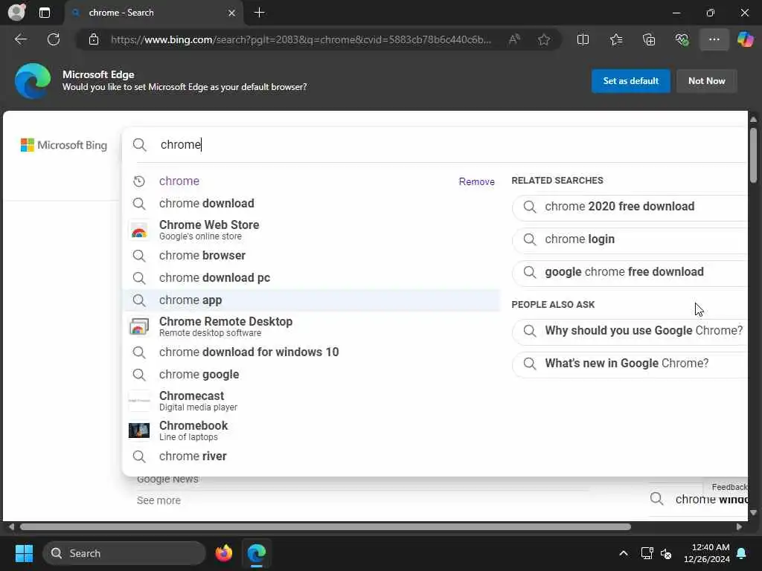Search 'google chrome free download' related search
The height and width of the screenshot is (571, 762).
coord(630,272)
